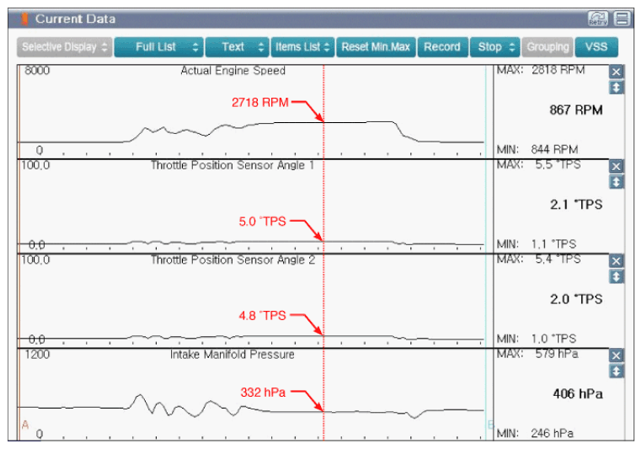Screen dimensions: 642x449
Task: Click the orange Current Data title icon
Action: coord(24,19)
